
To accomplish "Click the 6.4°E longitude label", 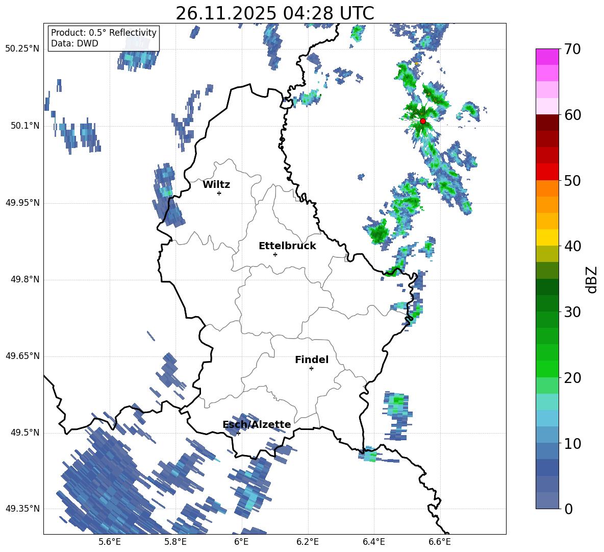I will (373, 542).
